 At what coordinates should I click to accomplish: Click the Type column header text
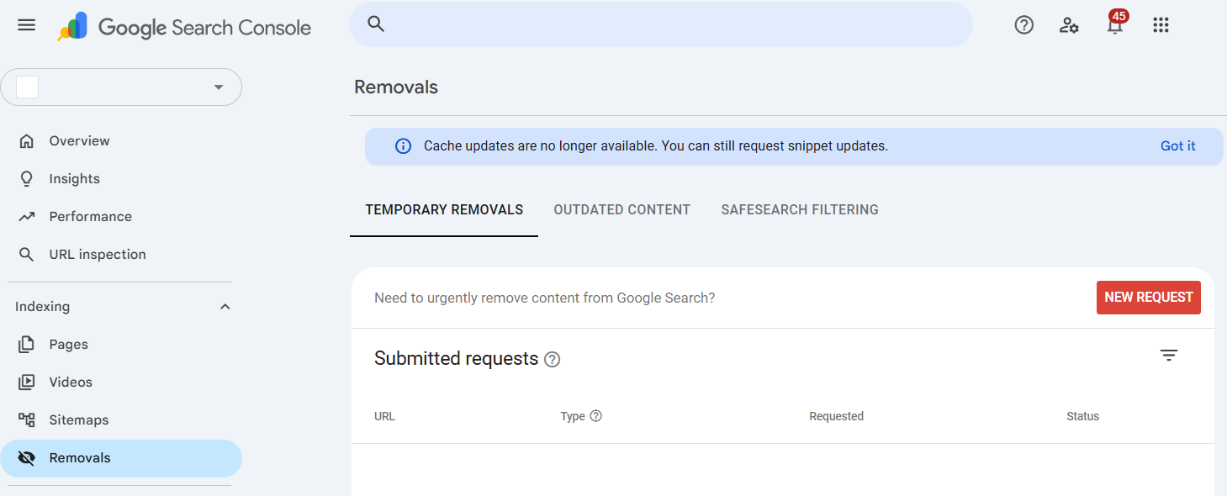(573, 416)
